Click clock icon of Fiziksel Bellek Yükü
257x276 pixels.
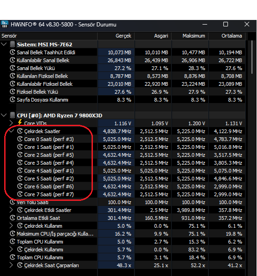(x=12, y=92)
